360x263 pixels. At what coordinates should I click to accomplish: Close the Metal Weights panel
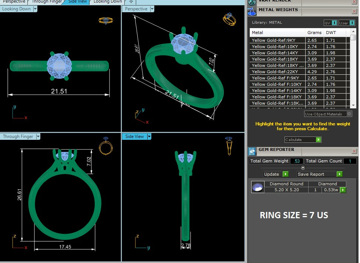[x=354, y=11]
